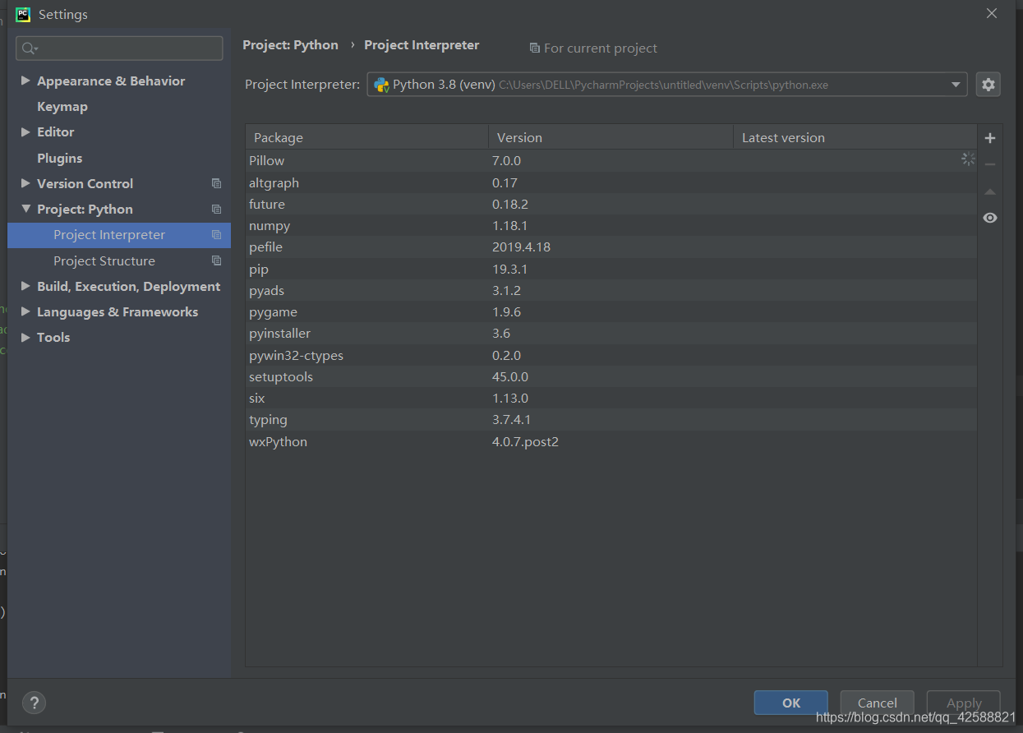This screenshot has height=733, width=1023.
Task: Select the pyads package row
Action: pyautogui.click(x=611, y=290)
